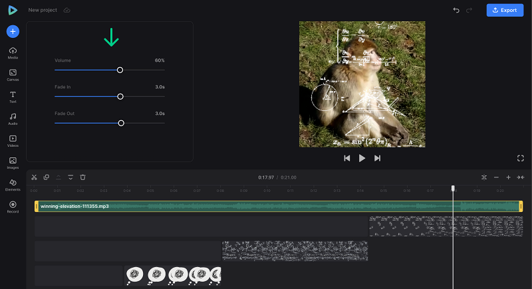532x289 pixels.
Task: Split clip with scissors tool
Action: point(34,177)
